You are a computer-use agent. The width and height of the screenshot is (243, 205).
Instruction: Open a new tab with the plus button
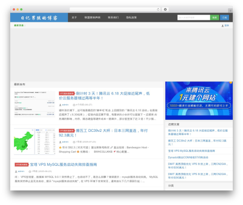coord(230,11)
